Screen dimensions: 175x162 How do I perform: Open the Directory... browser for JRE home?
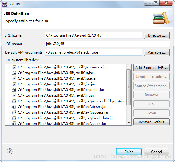click(x=157, y=35)
